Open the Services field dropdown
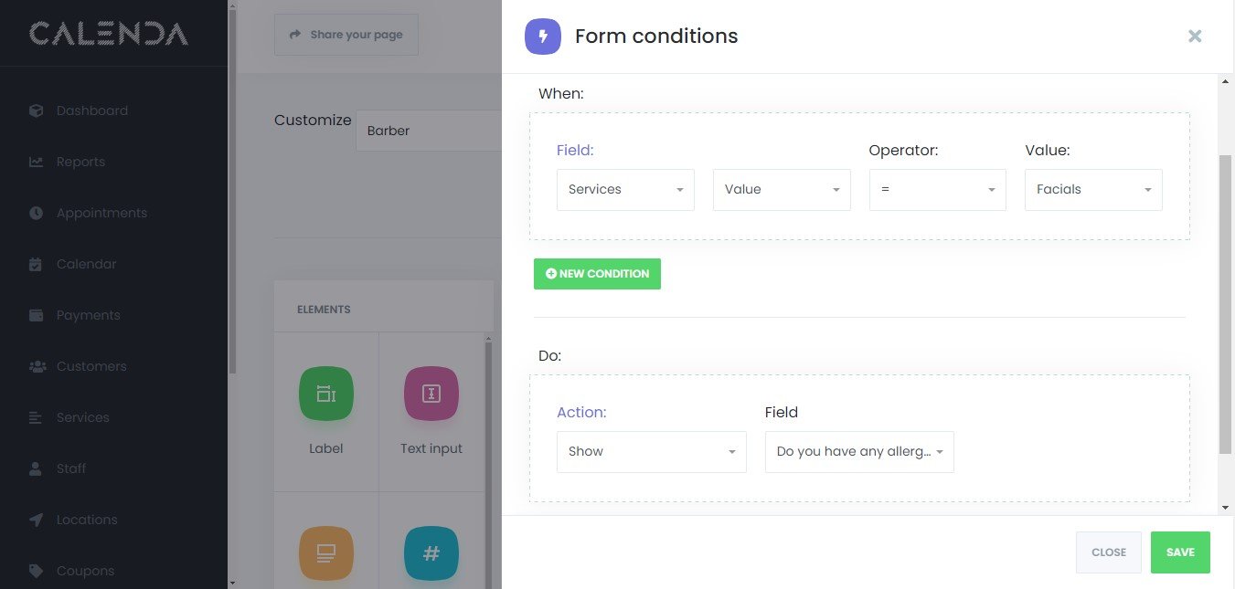Viewport: 1235px width, 589px height. click(625, 190)
